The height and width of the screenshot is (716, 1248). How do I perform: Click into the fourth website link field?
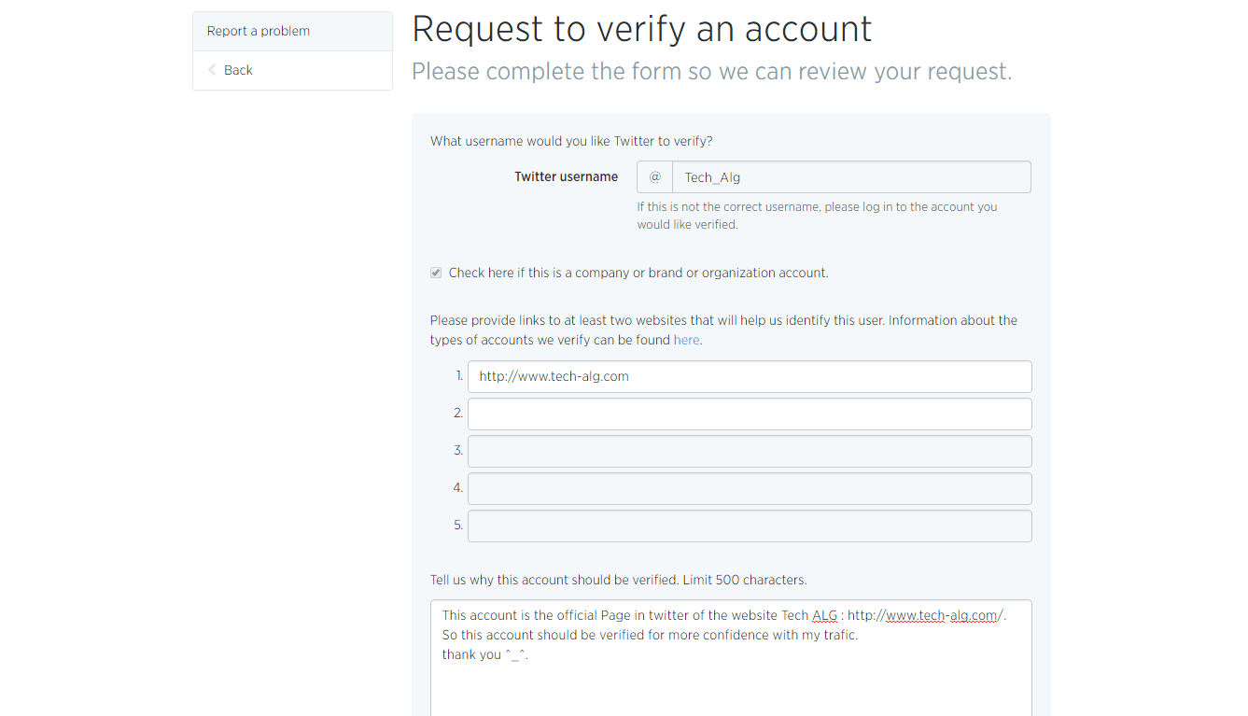point(750,488)
